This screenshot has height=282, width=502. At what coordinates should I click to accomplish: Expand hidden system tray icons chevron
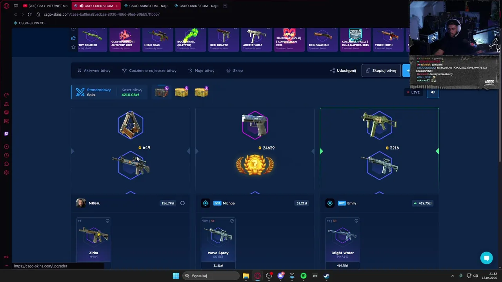452,276
